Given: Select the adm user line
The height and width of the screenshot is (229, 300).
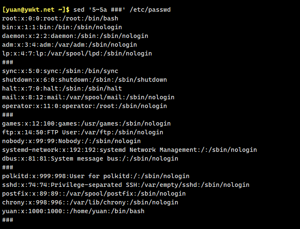Looking at the screenshot, I should 70,45.
